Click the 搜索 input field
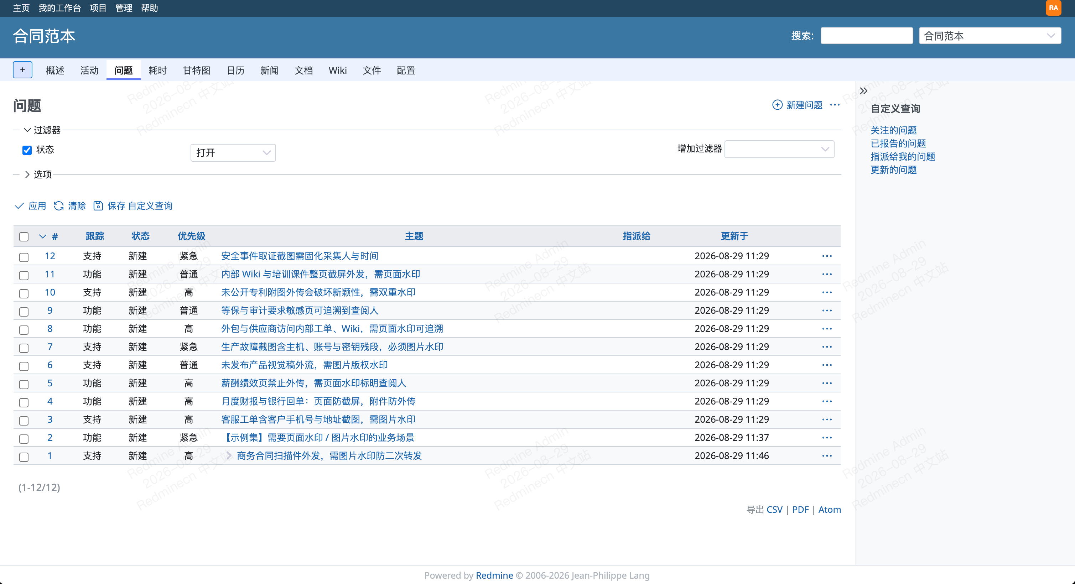Viewport: 1075px width, 584px height. (867, 36)
